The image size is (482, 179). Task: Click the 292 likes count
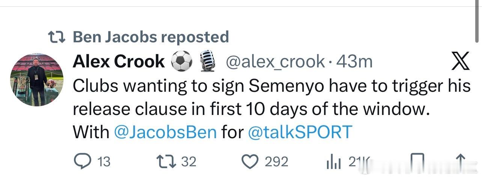(x=276, y=162)
